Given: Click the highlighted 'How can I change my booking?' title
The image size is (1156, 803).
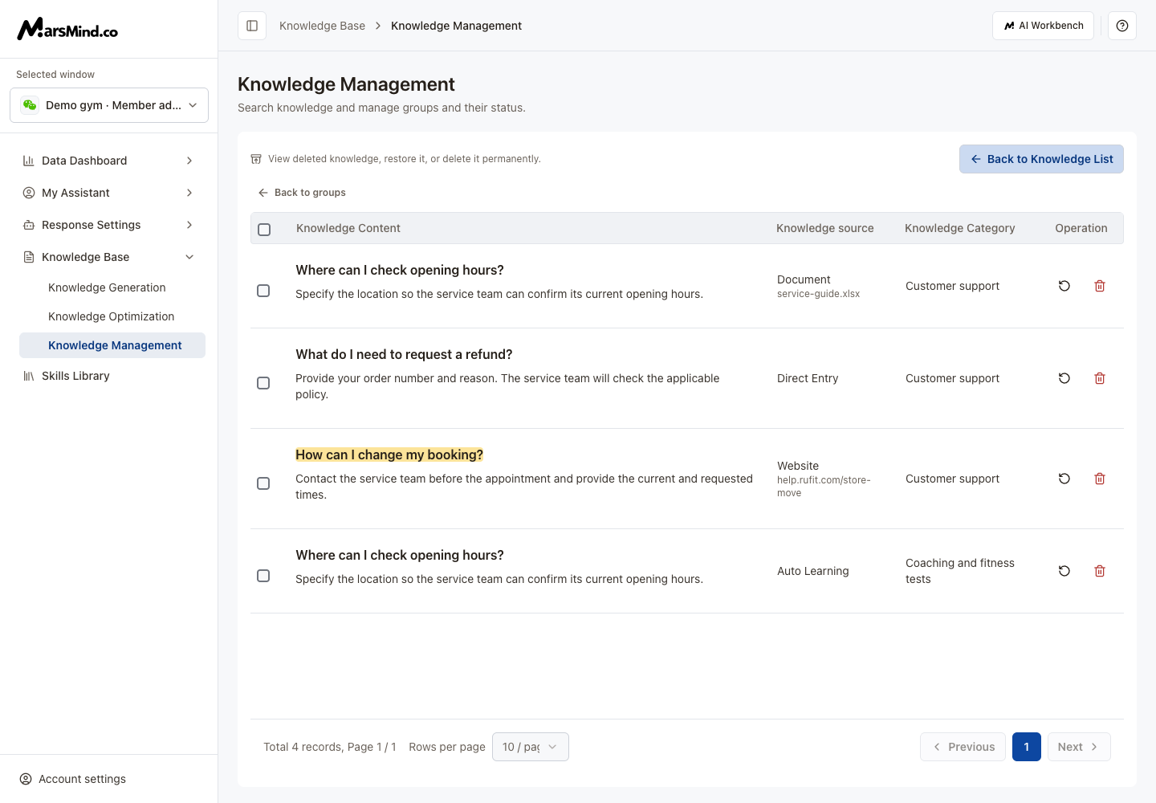Looking at the screenshot, I should (x=389, y=454).
